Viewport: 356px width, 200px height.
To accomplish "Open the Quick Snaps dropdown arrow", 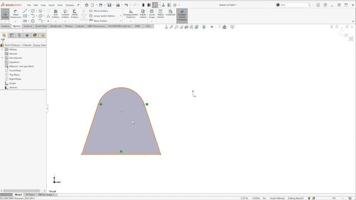I will (152, 21).
